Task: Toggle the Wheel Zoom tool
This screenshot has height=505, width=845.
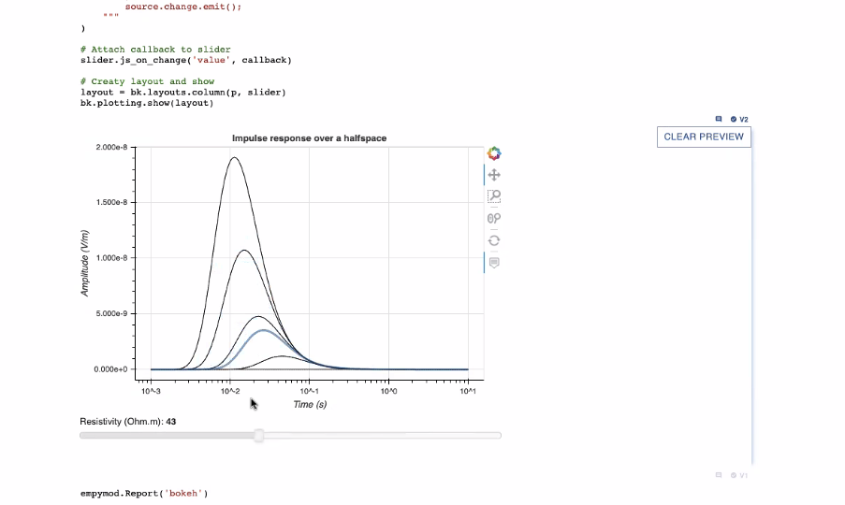Action: 494,218
